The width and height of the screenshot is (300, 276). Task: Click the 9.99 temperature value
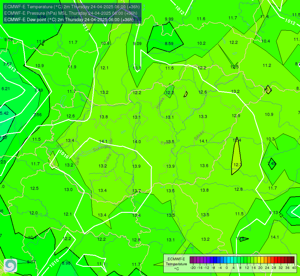coord(169,19)
